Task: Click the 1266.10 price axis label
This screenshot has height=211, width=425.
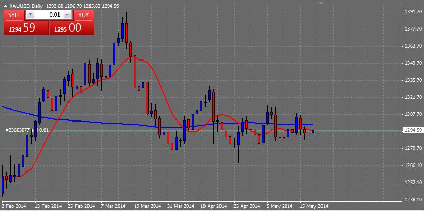Action: click(413, 165)
